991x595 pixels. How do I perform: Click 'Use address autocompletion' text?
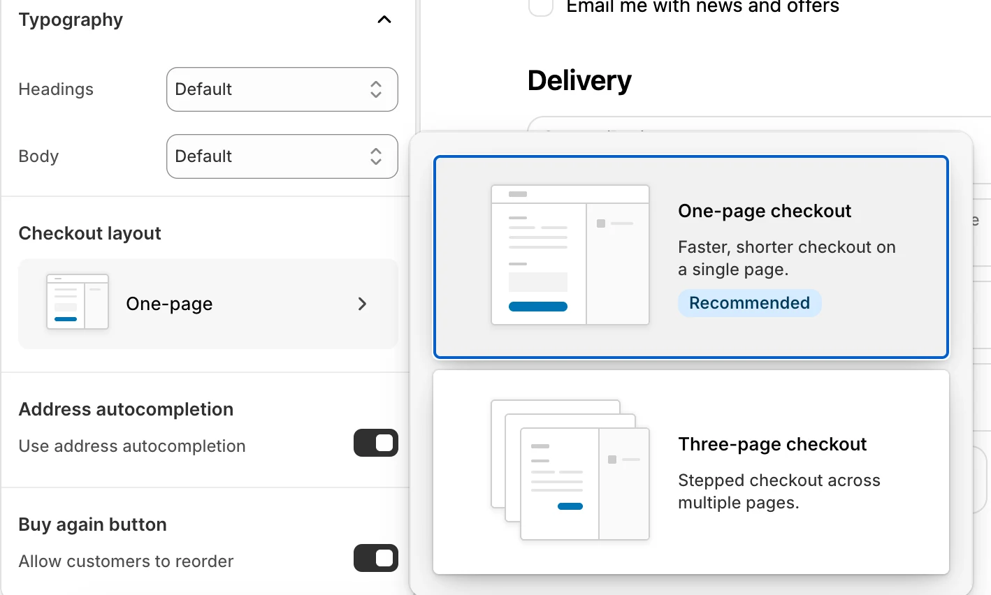coord(132,446)
